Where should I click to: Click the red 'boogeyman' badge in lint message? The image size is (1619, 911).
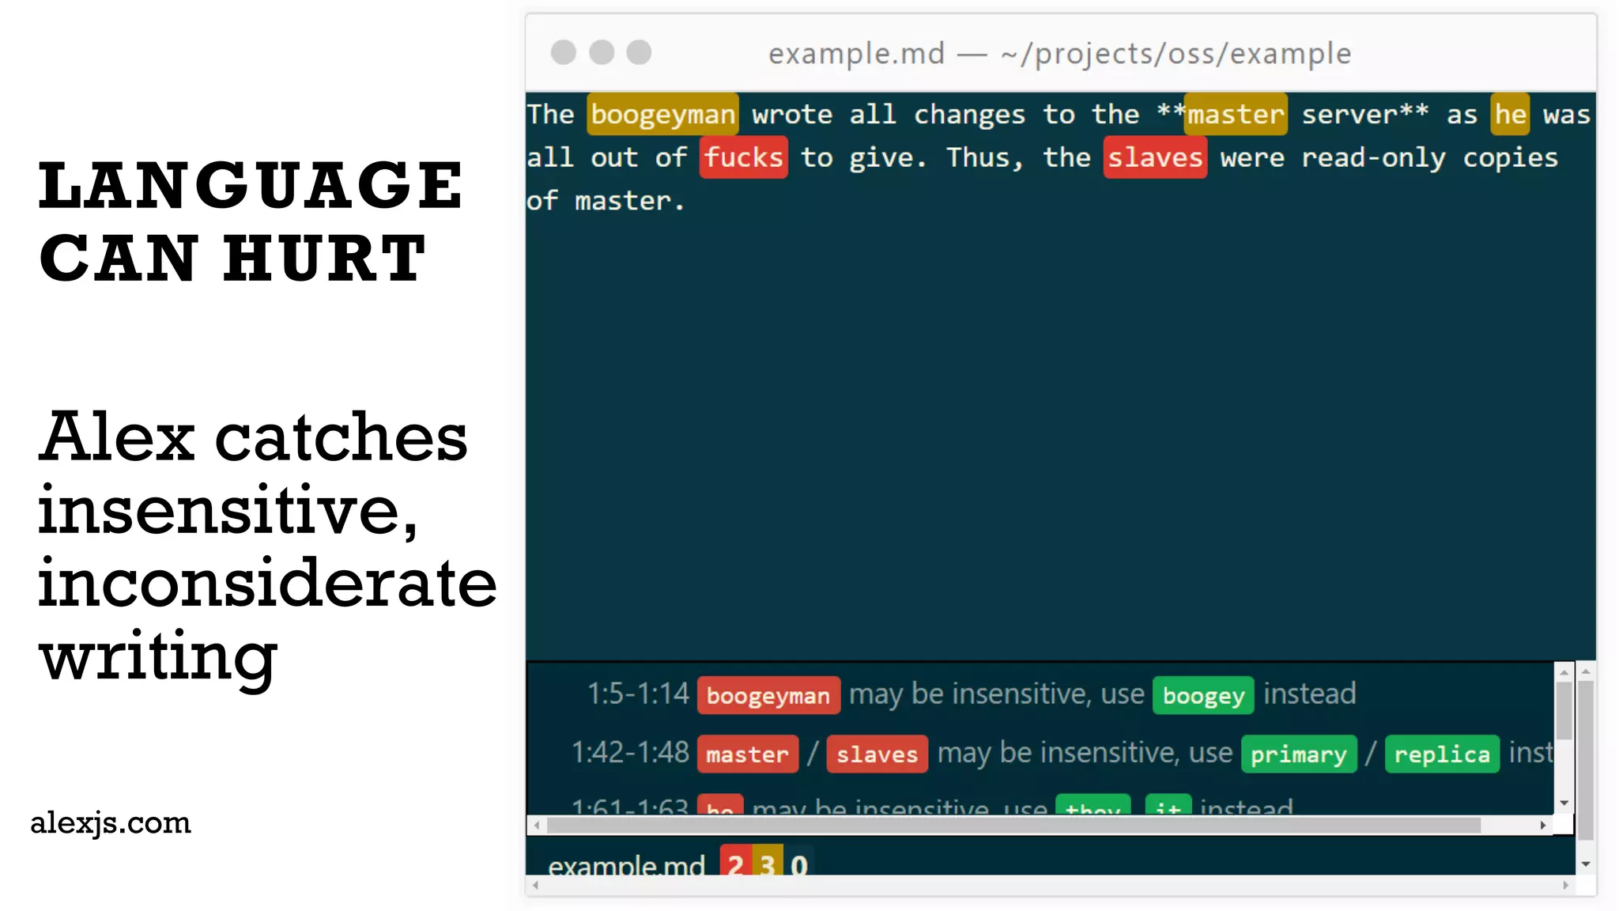point(768,695)
